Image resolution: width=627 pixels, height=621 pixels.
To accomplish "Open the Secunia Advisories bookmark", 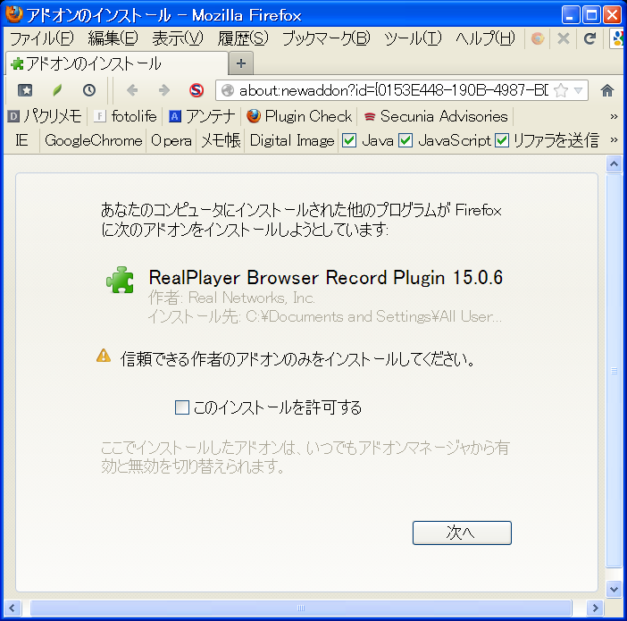I will click(436, 116).
